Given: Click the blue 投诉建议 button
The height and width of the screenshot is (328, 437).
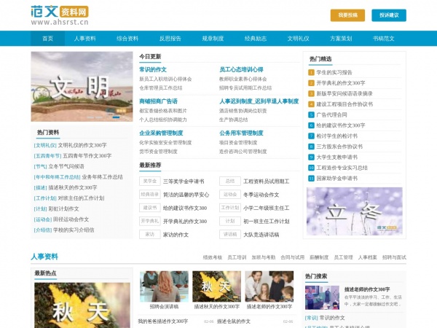Looking at the screenshot, I should click(389, 15).
